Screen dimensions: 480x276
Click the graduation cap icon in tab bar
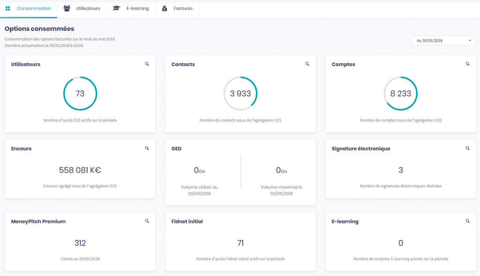(117, 8)
